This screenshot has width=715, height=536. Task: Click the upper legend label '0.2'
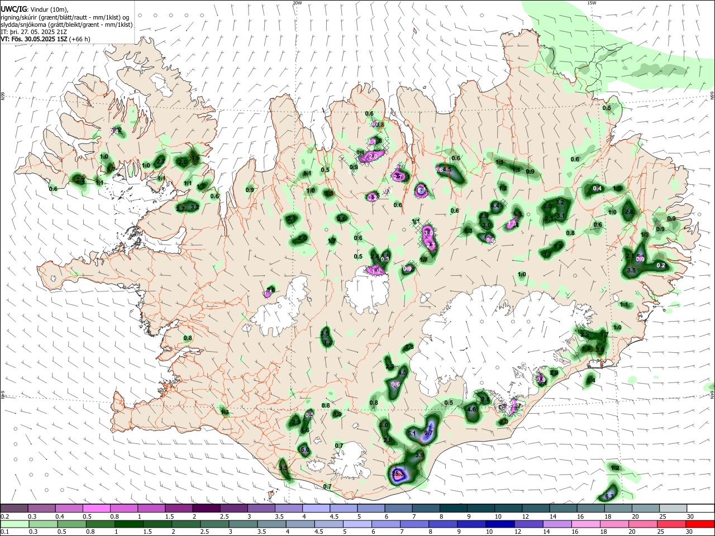[4, 516]
